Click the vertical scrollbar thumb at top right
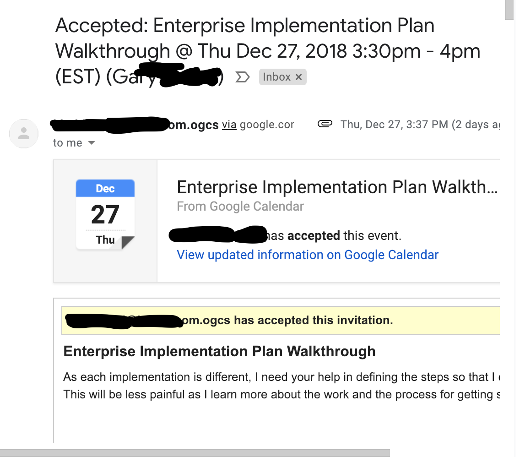 pyautogui.click(x=509, y=10)
